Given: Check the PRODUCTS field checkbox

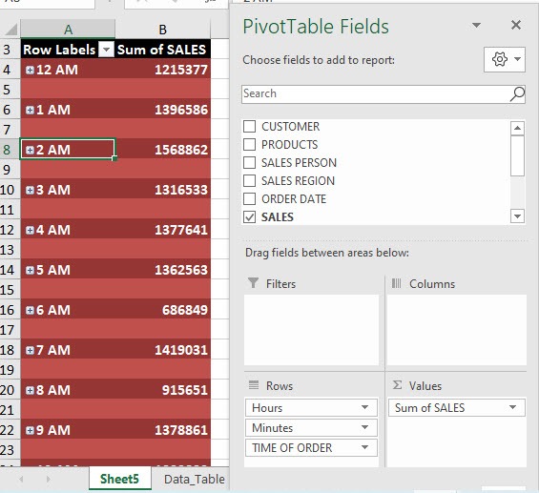Looking at the screenshot, I should (x=249, y=145).
